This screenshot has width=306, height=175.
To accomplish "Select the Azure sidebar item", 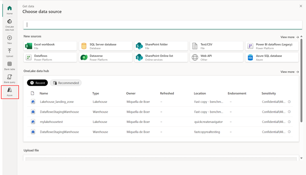I will pos(10,92).
